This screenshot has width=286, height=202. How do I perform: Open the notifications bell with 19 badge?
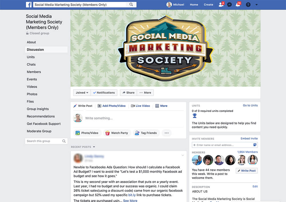tap(238, 5)
